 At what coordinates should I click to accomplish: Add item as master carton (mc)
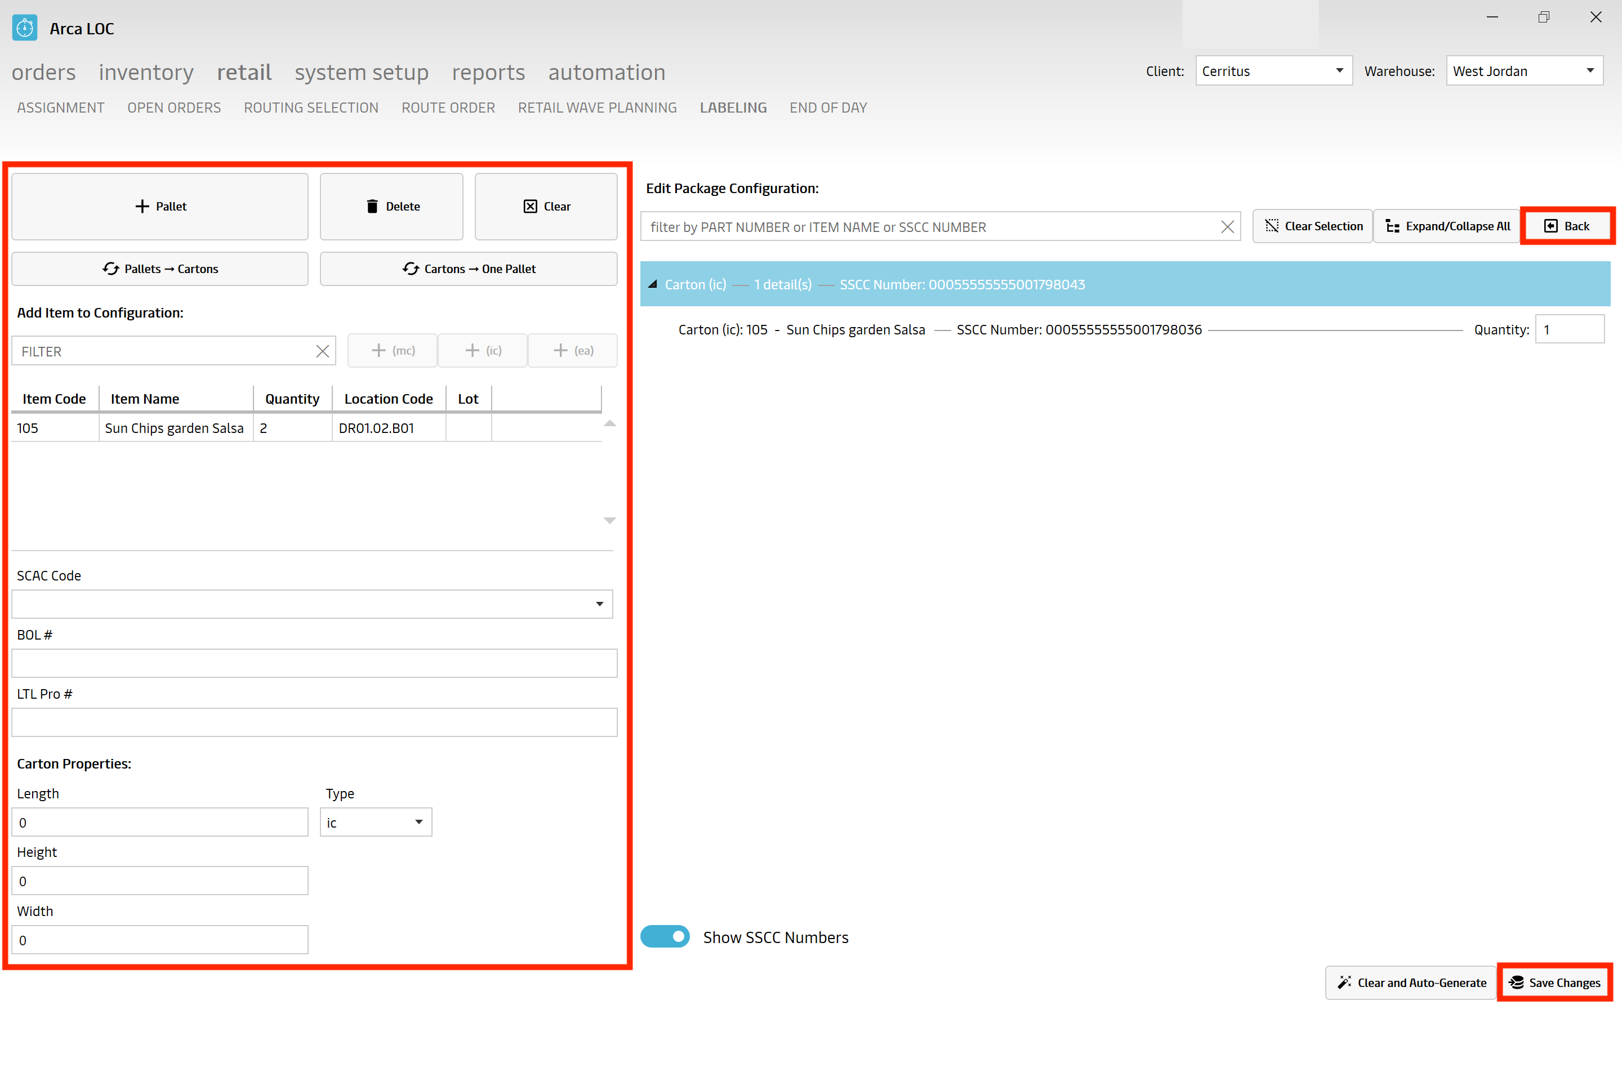pyautogui.click(x=393, y=350)
